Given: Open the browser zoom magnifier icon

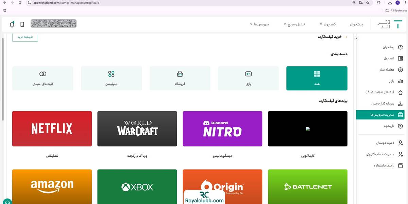Looking at the screenshot, I should [x=354, y=2].
